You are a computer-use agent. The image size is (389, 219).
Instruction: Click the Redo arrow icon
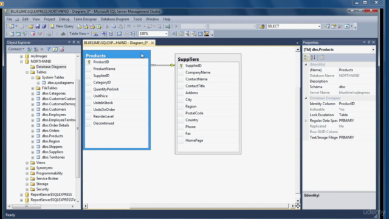click(139, 26)
